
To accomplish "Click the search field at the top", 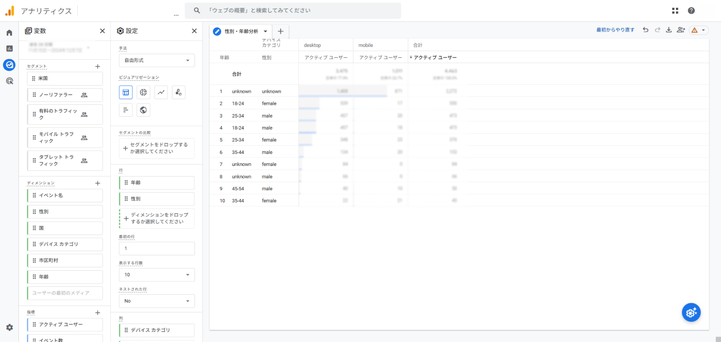I will point(293,11).
